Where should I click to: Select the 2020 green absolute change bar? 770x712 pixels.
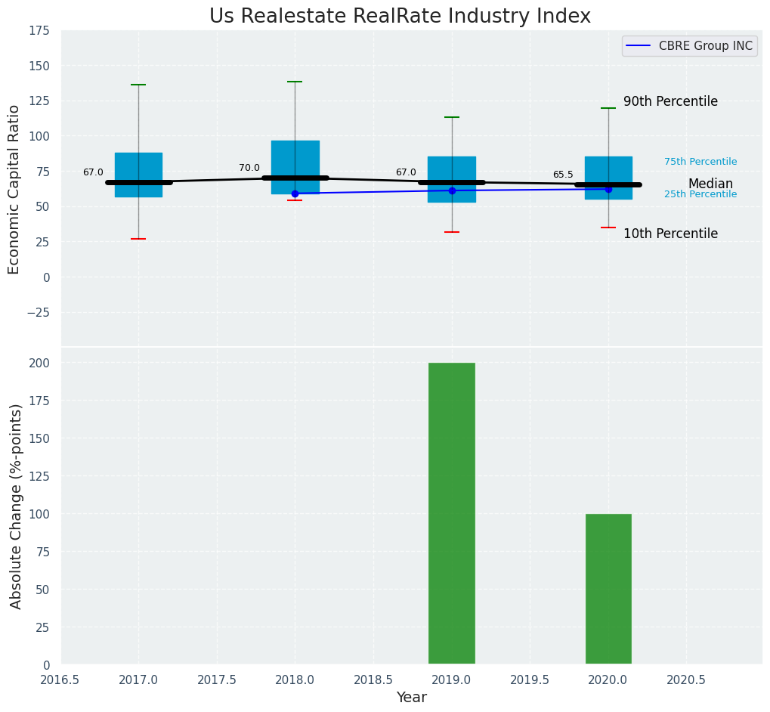tap(608, 589)
